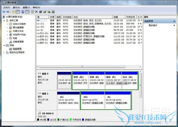
Task: Click the 系统工具 tools icon in tree
Action: 7,20
